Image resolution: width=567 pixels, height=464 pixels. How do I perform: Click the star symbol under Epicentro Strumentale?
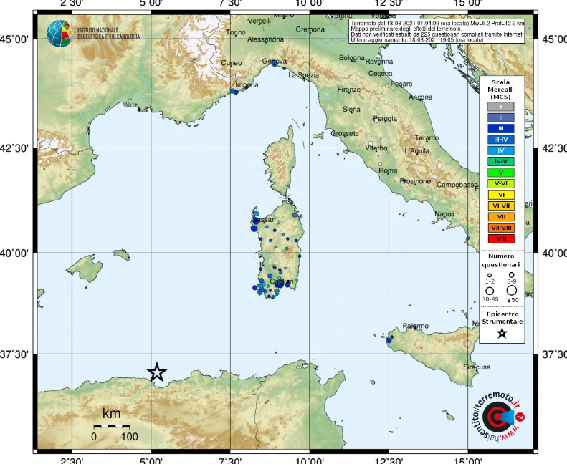coord(502,333)
